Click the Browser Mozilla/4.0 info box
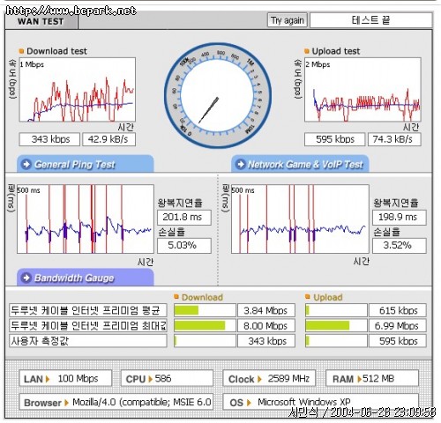Screen dimensions: 441x423 tap(116, 402)
